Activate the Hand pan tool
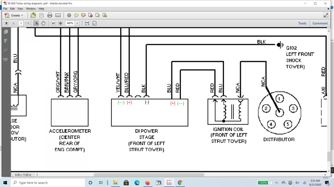 [x=43, y=23]
